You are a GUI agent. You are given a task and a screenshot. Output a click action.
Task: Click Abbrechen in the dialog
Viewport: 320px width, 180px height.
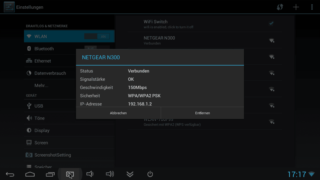coord(118,113)
